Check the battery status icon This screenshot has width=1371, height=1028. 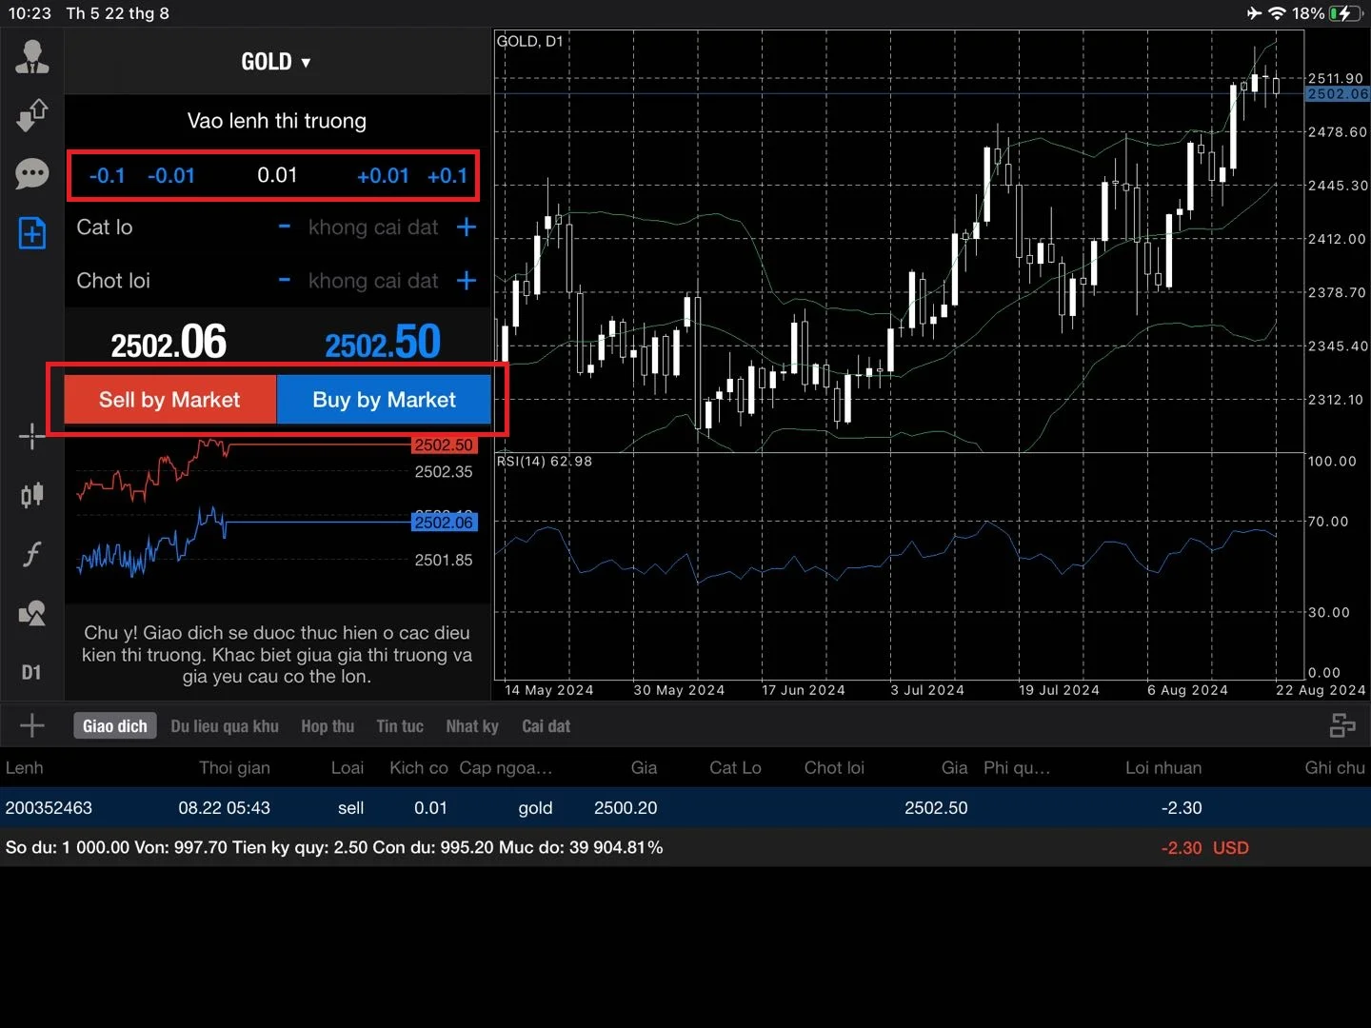coord(1344,13)
